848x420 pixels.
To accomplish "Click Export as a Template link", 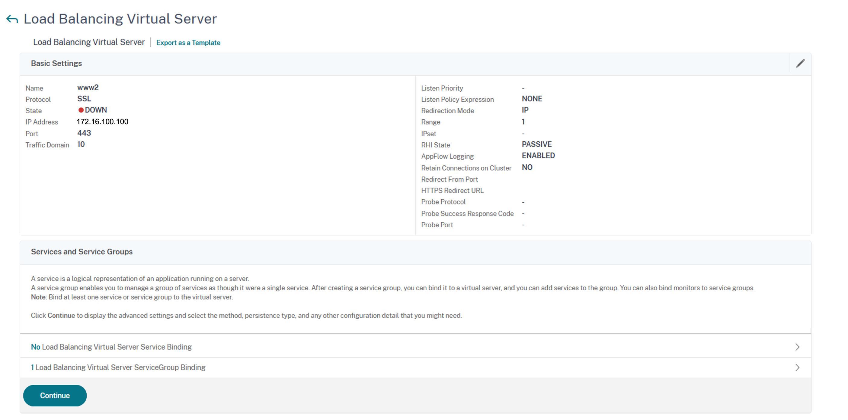I will pyautogui.click(x=188, y=43).
